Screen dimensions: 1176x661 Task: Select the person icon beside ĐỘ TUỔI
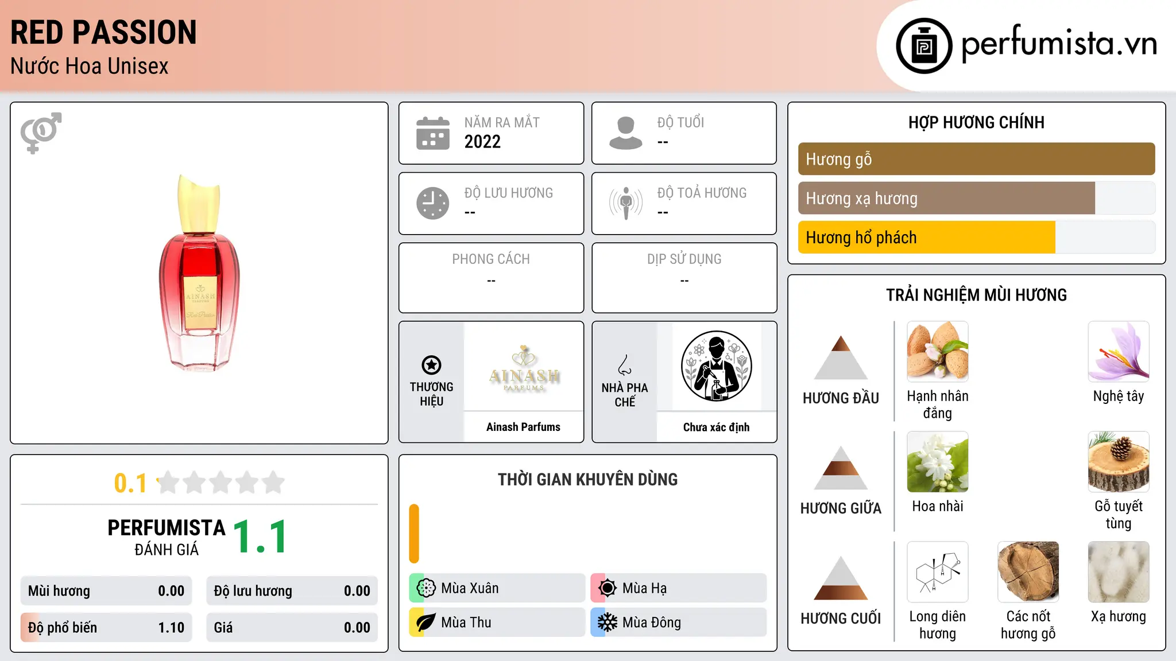tap(626, 133)
